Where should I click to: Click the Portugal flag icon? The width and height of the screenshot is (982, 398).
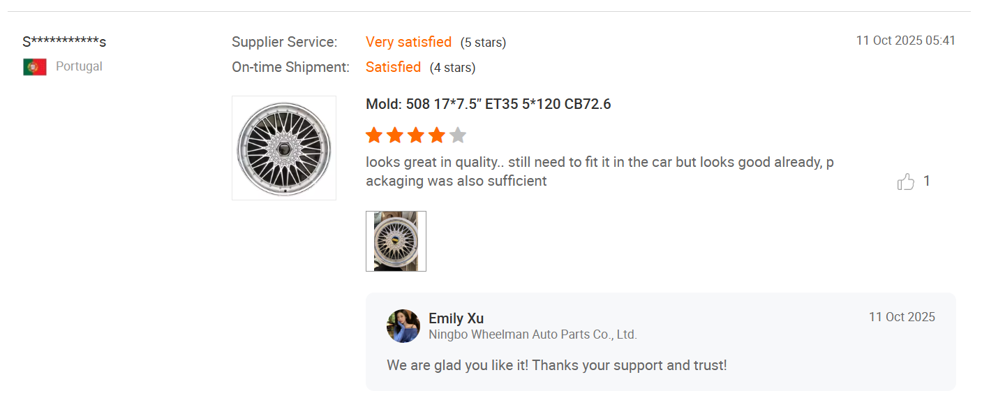(x=35, y=67)
